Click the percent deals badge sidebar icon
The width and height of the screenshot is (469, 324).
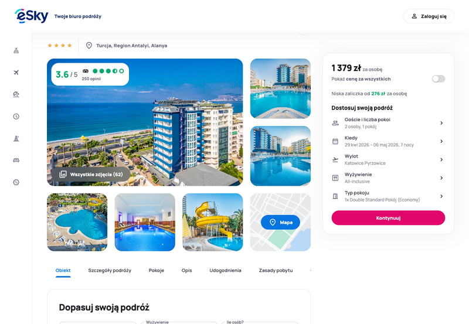pyautogui.click(x=16, y=182)
